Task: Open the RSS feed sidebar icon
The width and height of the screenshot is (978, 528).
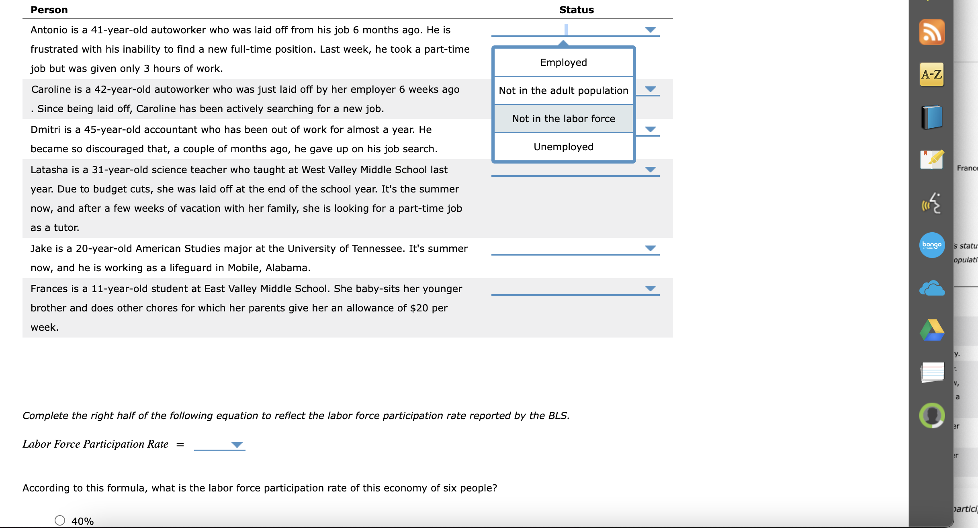Action: tap(932, 31)
